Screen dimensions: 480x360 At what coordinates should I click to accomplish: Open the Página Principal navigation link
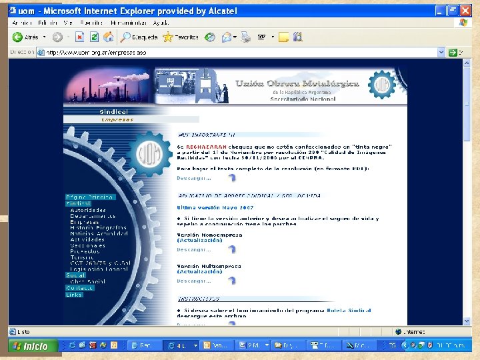(89, 197)
